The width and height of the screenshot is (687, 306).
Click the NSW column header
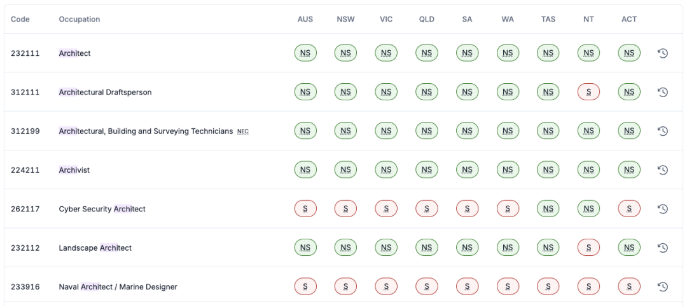[x=345, y=19]
